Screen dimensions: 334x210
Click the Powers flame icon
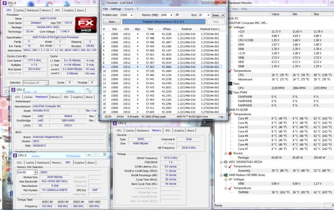[230, 153]
